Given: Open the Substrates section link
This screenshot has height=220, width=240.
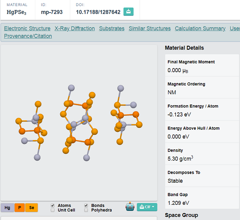Looking at the screenshot, I should pyautogui.click(x=112, y=28).
